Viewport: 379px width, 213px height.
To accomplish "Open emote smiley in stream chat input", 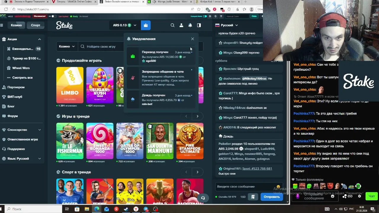I will pyautogui.click(x=333, y=196).
